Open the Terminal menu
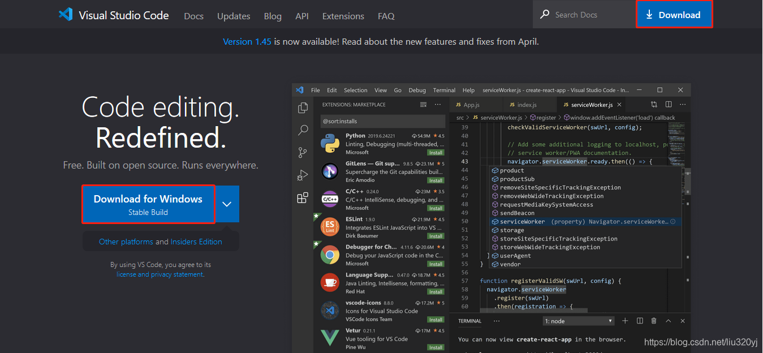This screenshot has height=353, width=763. point(445,90)
